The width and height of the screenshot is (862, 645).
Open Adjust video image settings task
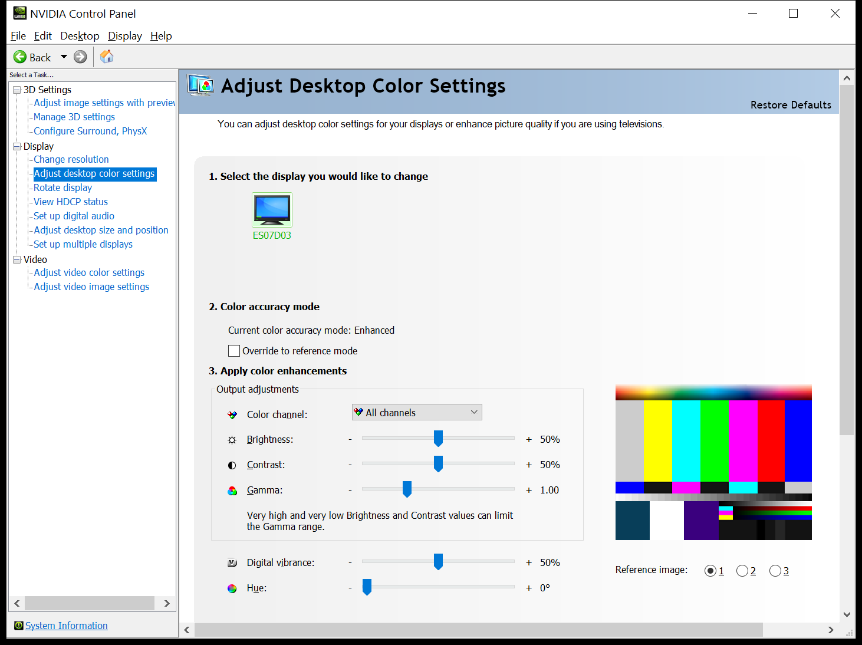91,287
